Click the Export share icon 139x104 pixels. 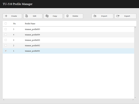[118, 16]
